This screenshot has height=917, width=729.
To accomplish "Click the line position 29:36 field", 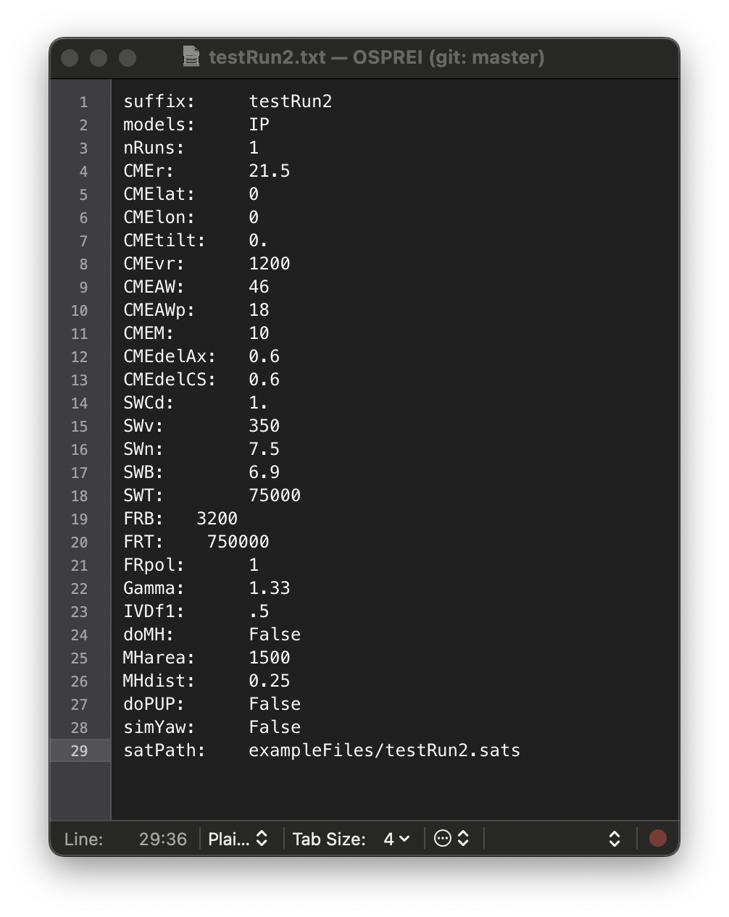I will 162,839.
